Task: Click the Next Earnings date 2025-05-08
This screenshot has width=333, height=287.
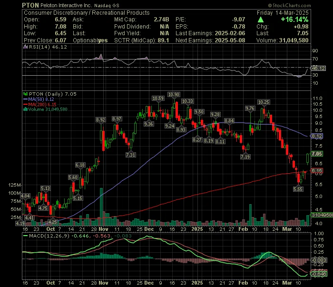Action: click(230, 40)
